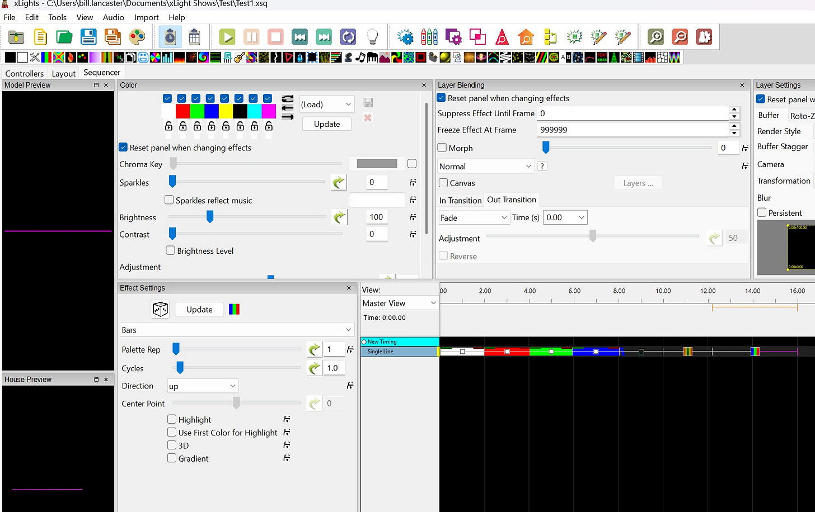Click the red puzzle piece toolbar icon
This screenshot has width=815, height=512.
point(704,37)
